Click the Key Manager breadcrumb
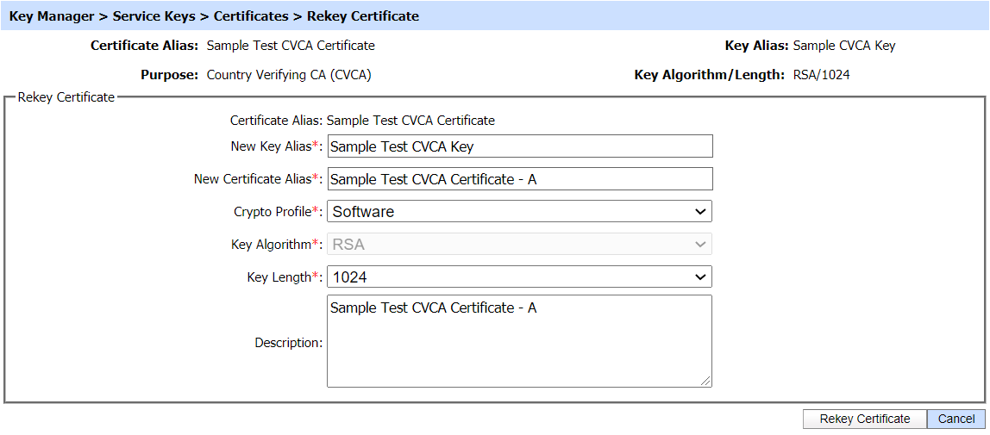 pyautogui.click(x=51, y=16)
